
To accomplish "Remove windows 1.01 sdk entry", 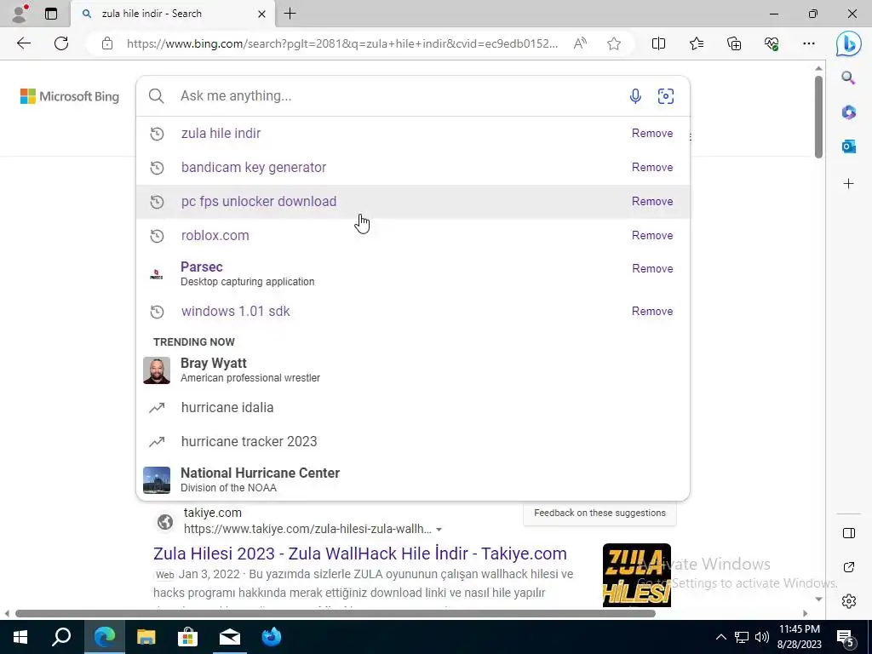I will tap(652, 311).
